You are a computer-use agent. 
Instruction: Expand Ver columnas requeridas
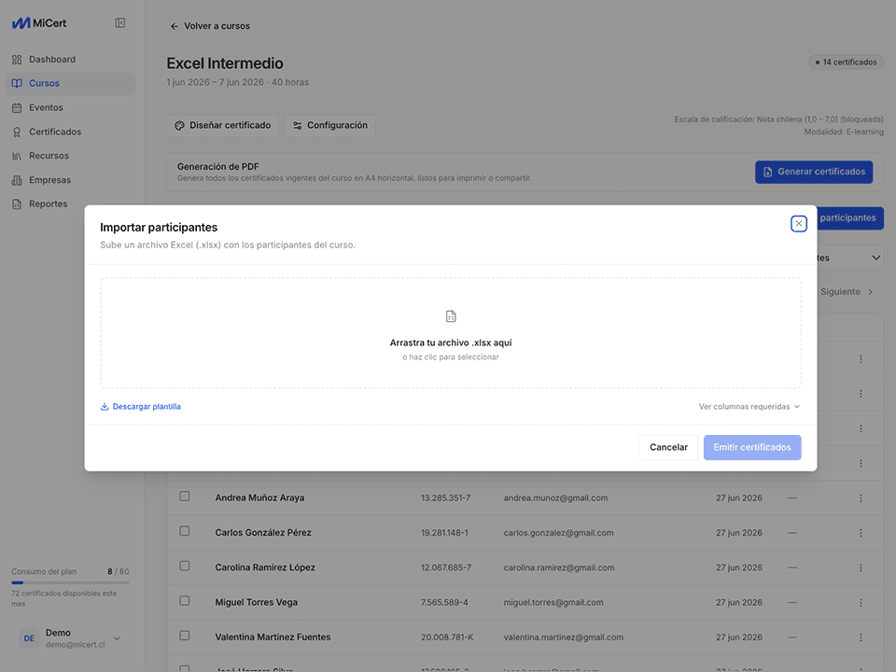pos(749,407)
